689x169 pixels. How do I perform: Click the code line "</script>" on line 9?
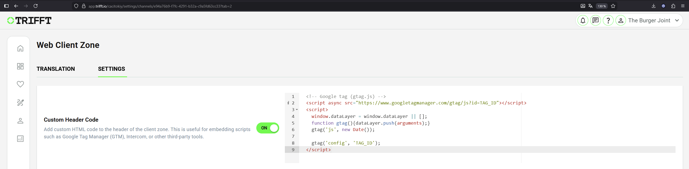click(318, 150)
